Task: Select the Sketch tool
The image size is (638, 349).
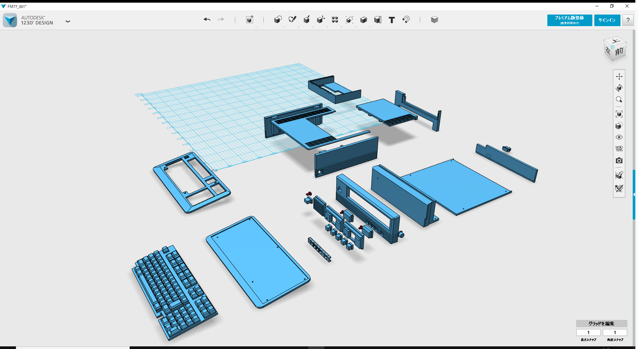Action: click(293, 20)
